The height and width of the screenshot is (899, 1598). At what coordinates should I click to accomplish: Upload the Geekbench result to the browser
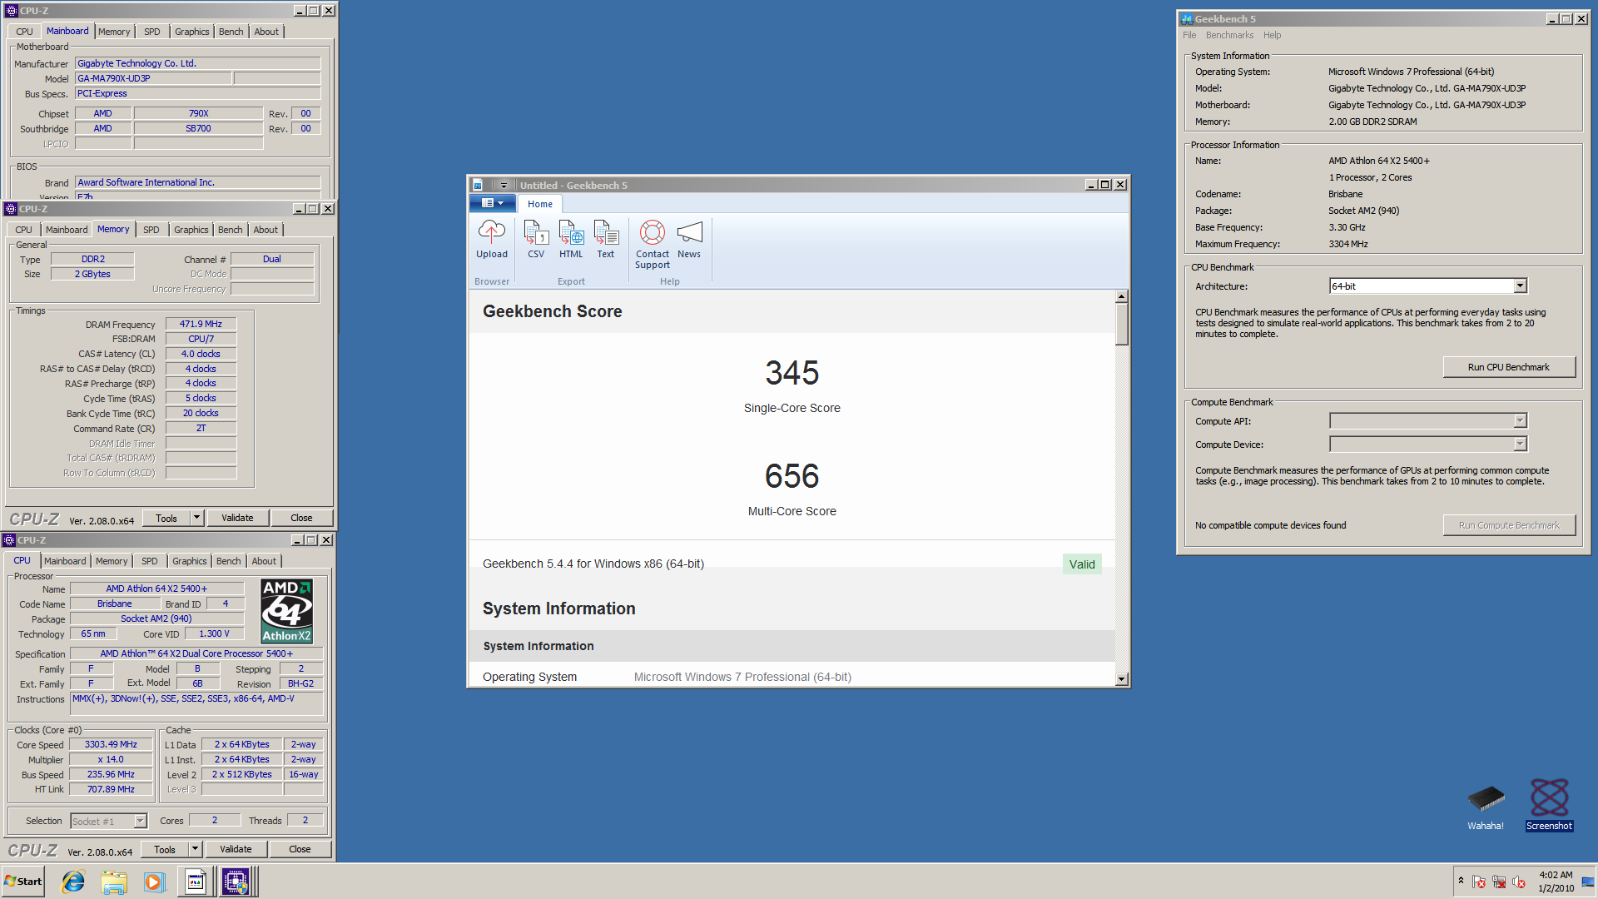coord(491,240)
